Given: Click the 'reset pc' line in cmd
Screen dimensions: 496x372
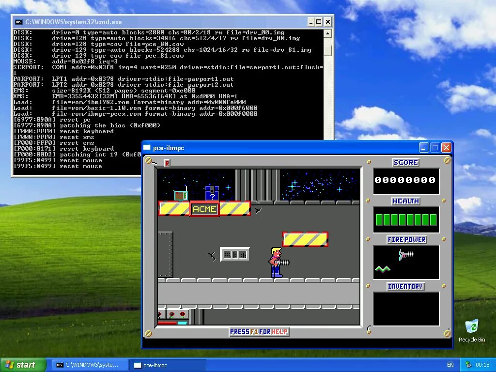Looking at the screenshot, I should [52, 120].
